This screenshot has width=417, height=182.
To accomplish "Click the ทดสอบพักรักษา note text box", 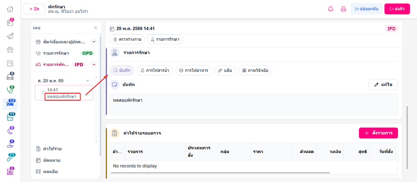I will click(x=254, y=105).
